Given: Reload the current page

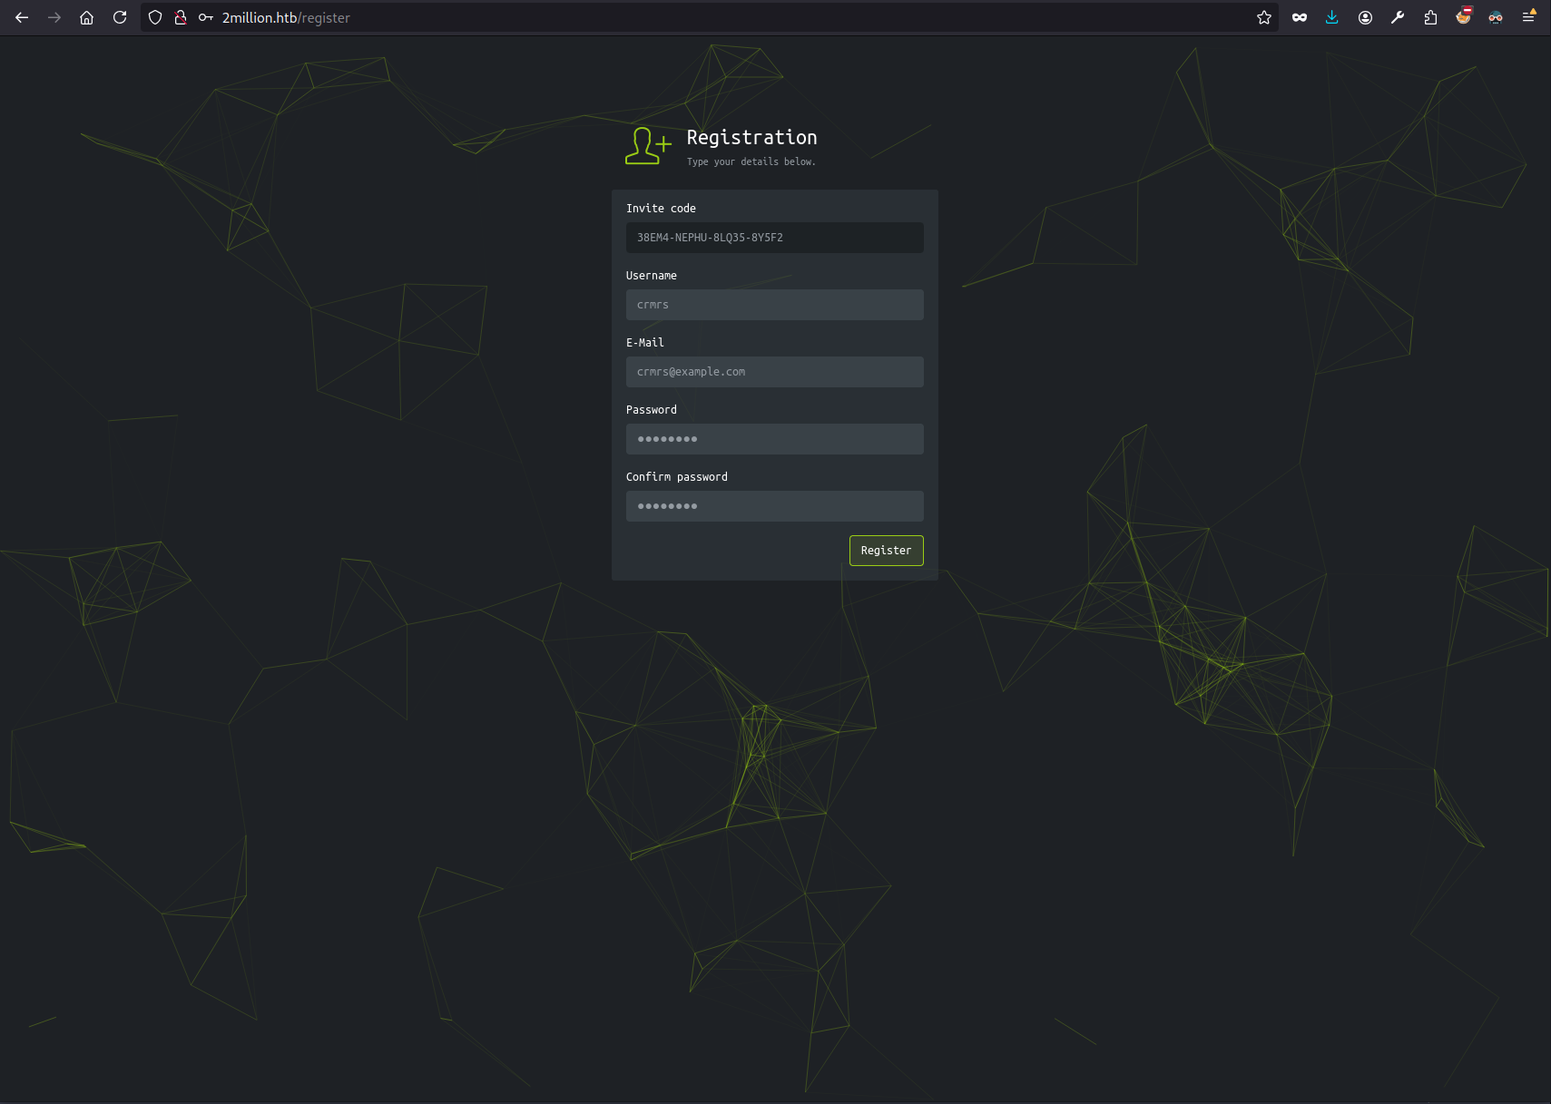Looking at the screenshot, I should [120, 17].
